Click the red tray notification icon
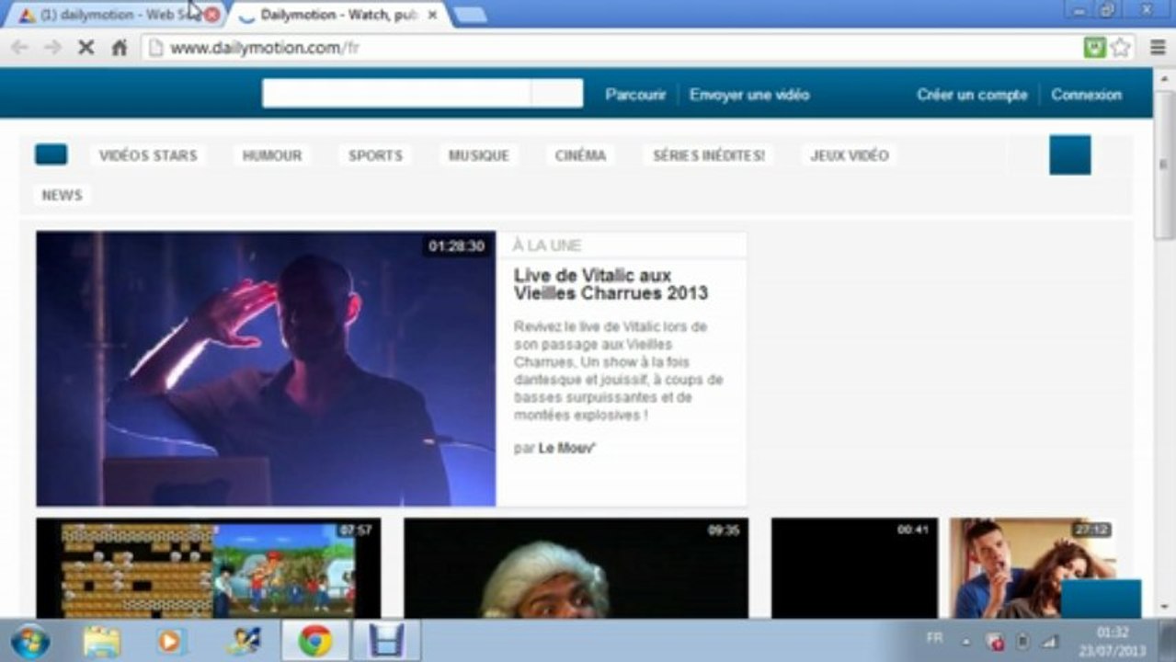 (x=996, y=642)
